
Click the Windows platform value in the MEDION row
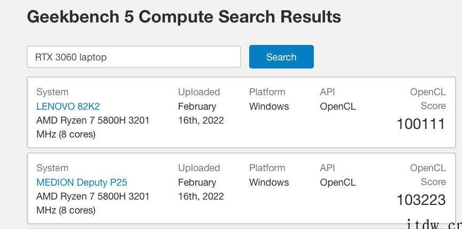[269, 182]
